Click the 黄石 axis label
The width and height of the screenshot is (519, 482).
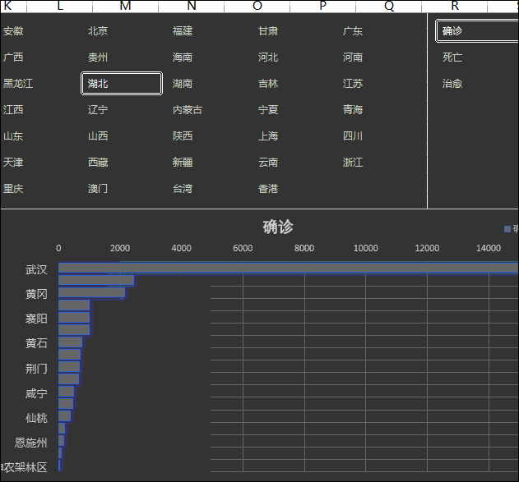coord(36,343)
